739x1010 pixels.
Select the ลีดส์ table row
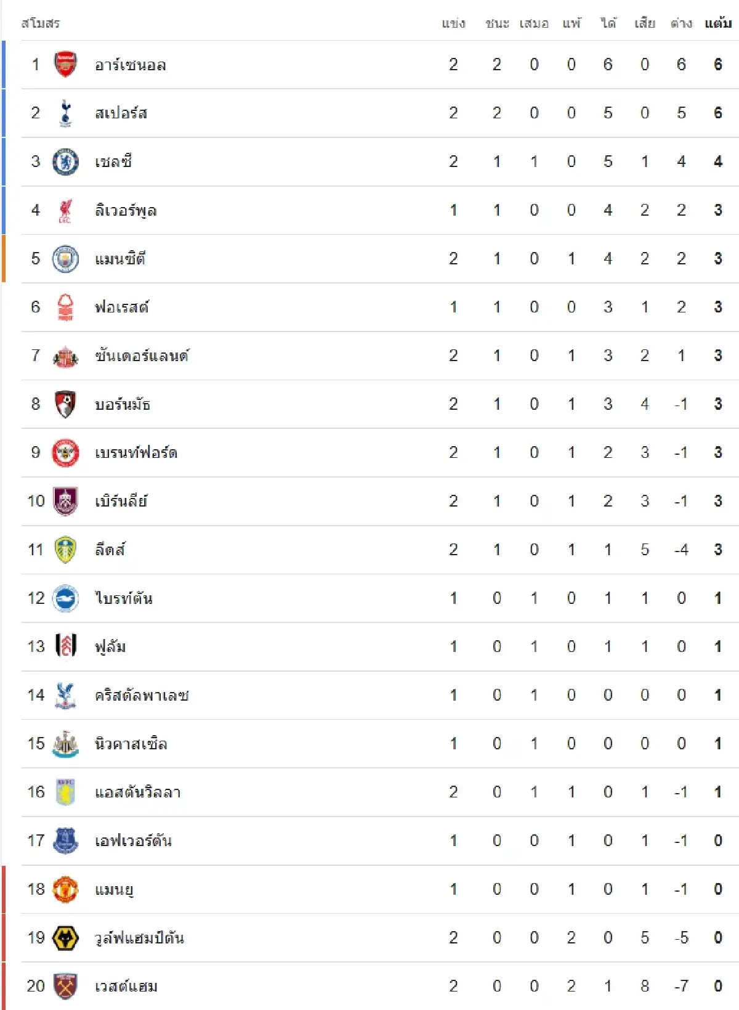369,550
